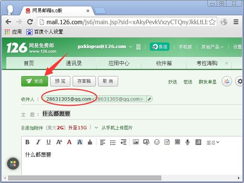Open the floating apps grid button
Screen dimensions: 244x183
(13, 164)
